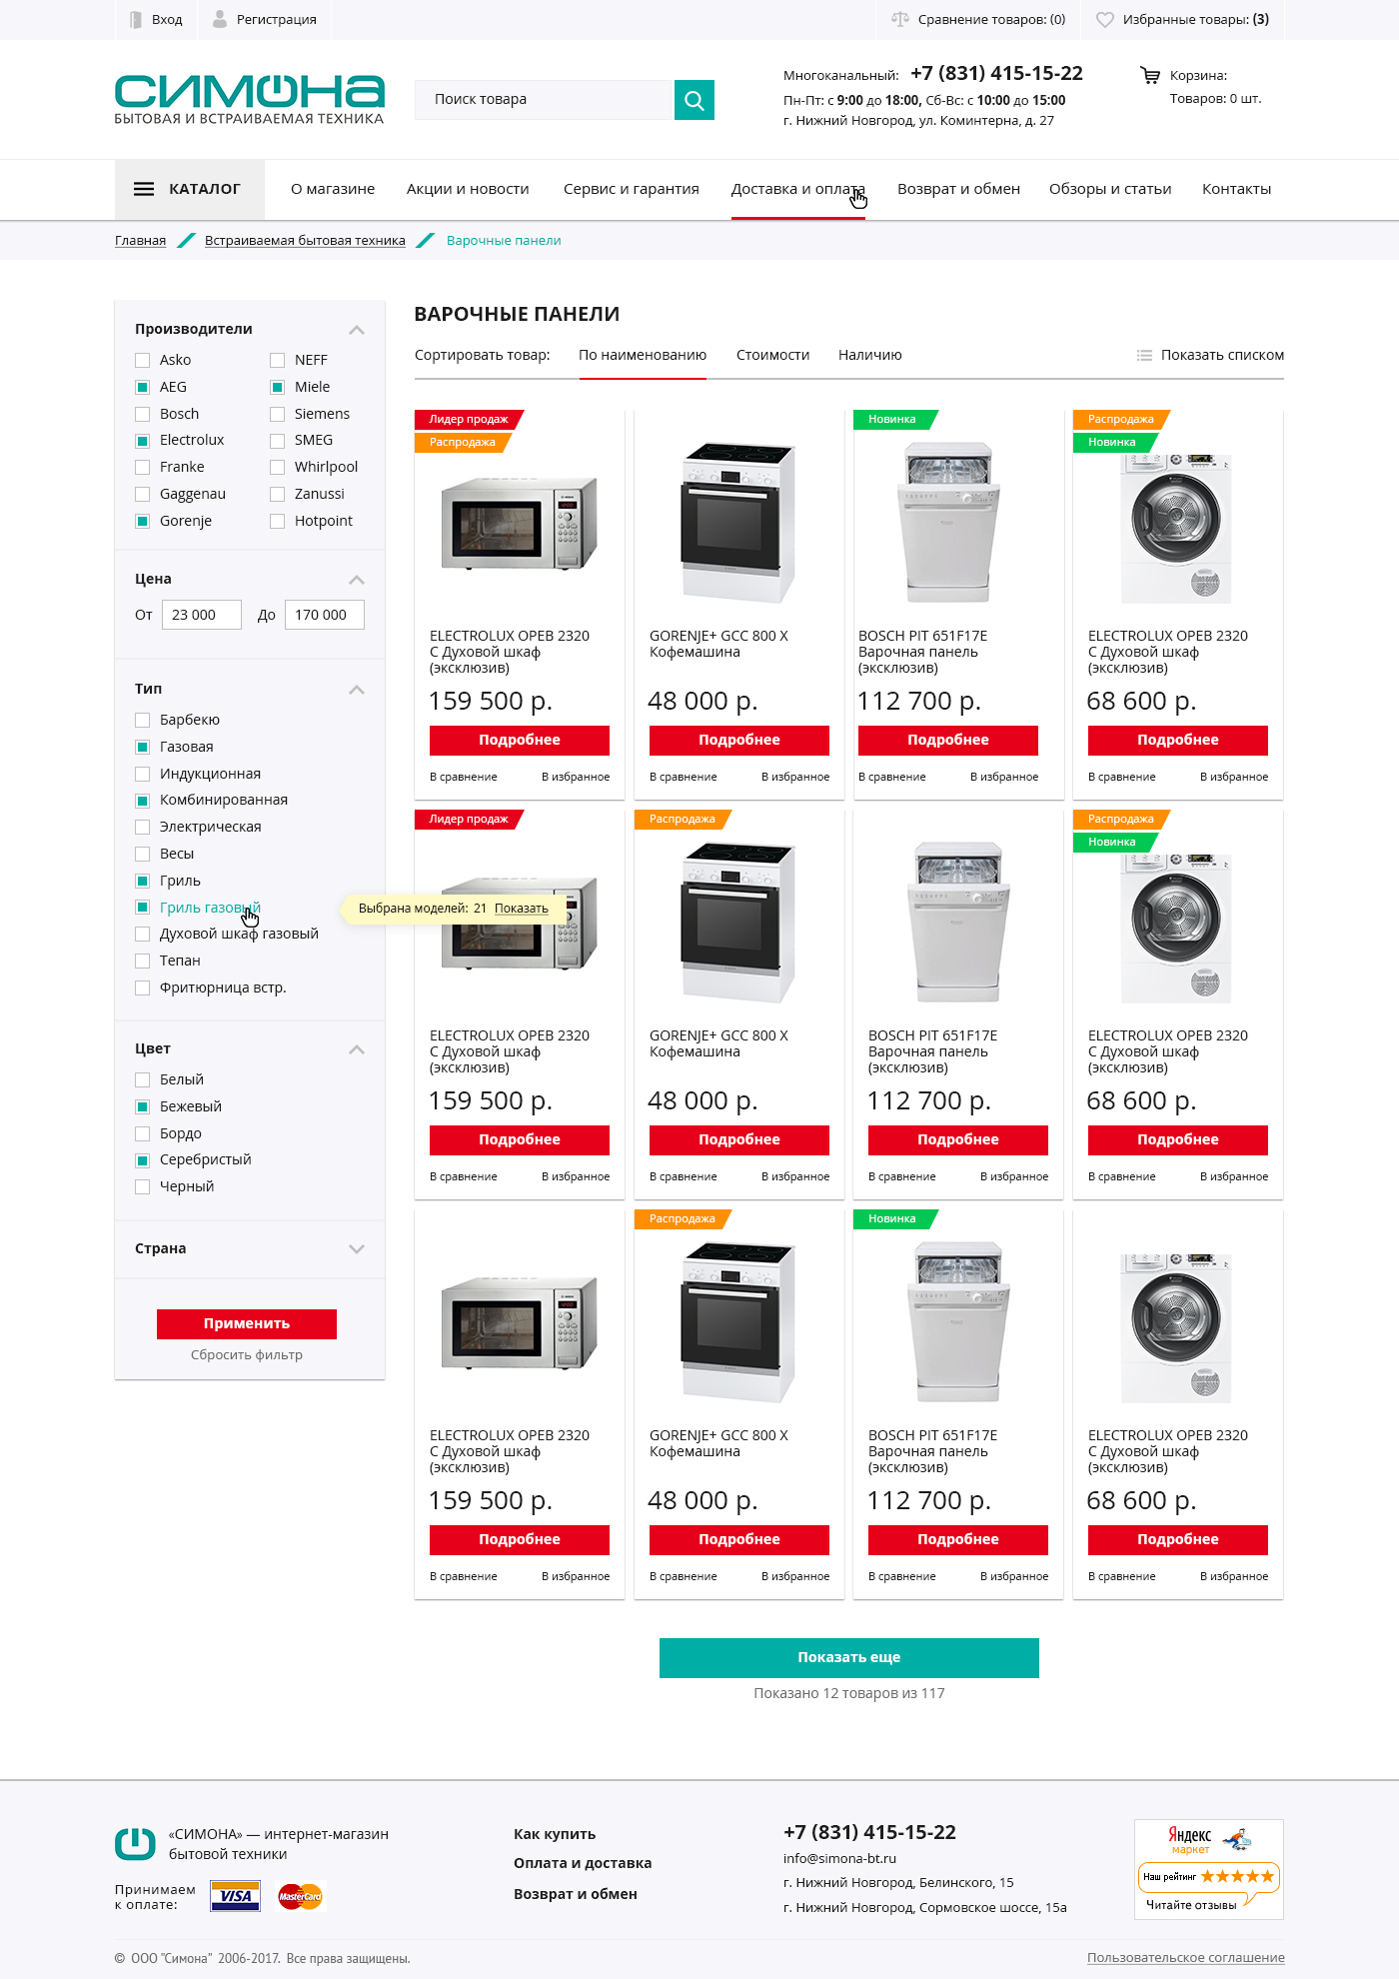Open the О магазине menu item
This screenshot has height=1979, width=1399.
[x=333, y=189]
